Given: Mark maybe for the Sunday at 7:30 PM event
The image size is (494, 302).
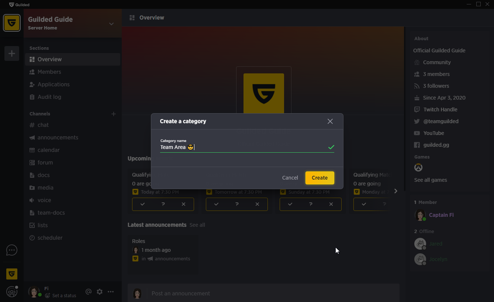Looking at the screenshot, I should click(x=311, y=204).
